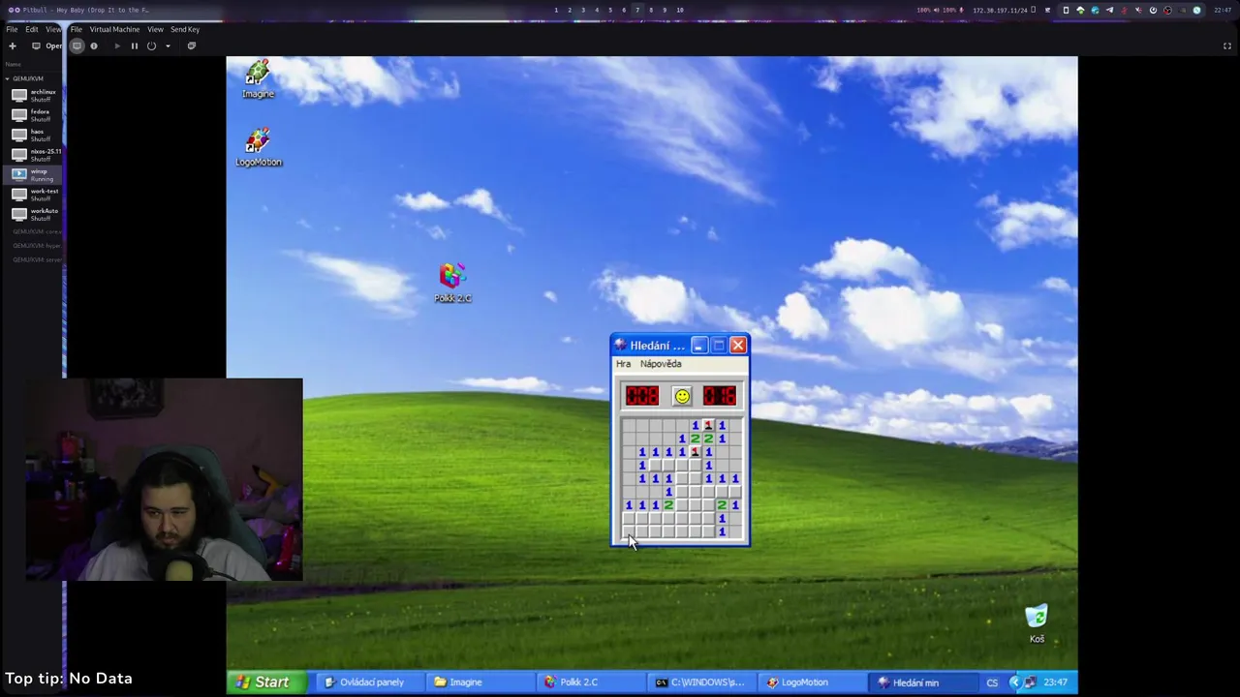1240x697 pixels.
Task: Open the VM viewer File menu
Action: click(77, 29)
